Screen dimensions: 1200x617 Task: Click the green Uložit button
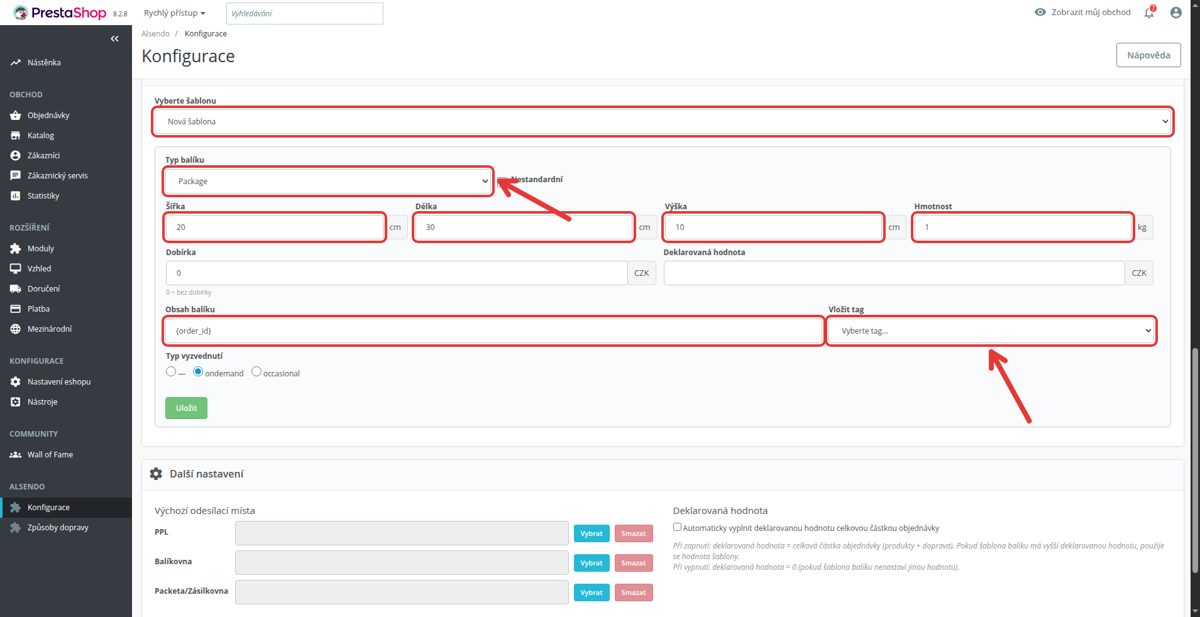[x=187, y=408]
